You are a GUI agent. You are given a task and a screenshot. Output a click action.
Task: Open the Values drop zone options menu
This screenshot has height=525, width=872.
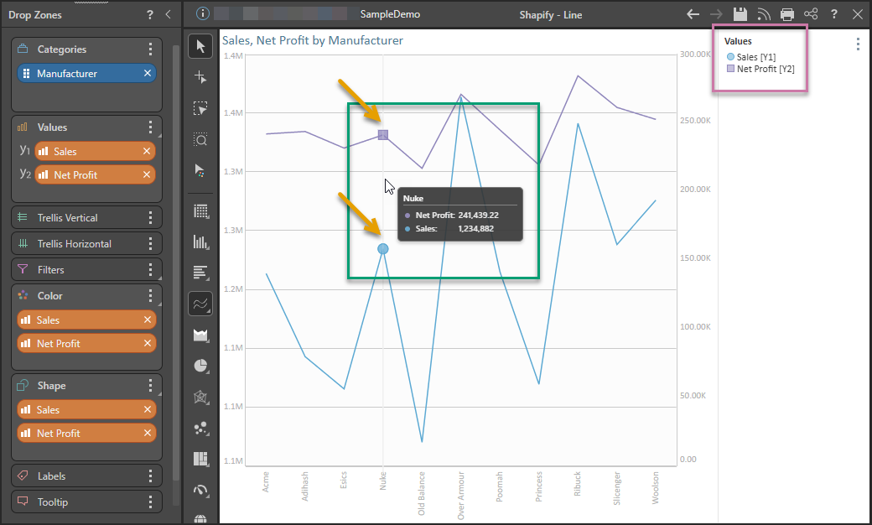(150, 127)
